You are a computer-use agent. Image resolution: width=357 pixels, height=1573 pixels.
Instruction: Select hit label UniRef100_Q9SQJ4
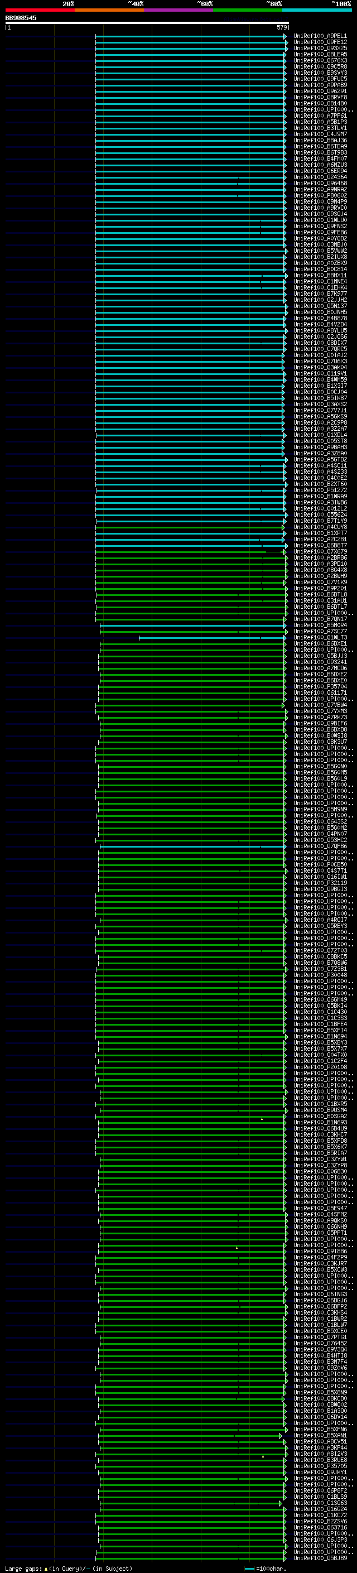pos(320,214)
